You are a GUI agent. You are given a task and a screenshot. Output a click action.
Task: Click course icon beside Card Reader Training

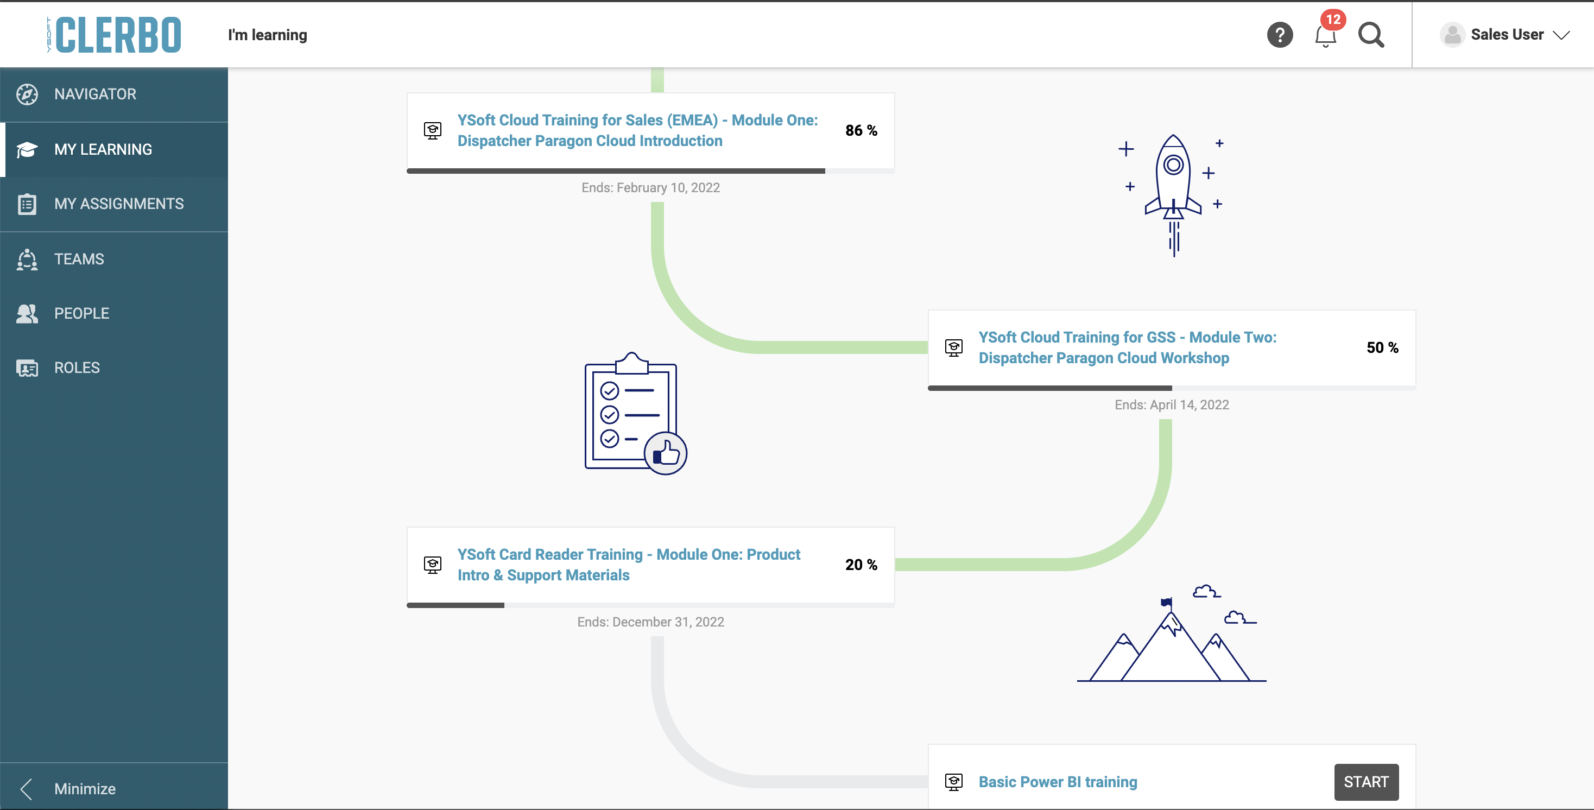(433, 565)
